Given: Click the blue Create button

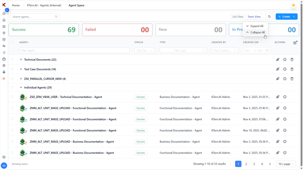Looking at the screenshot, I should click(x=284, y=17).
